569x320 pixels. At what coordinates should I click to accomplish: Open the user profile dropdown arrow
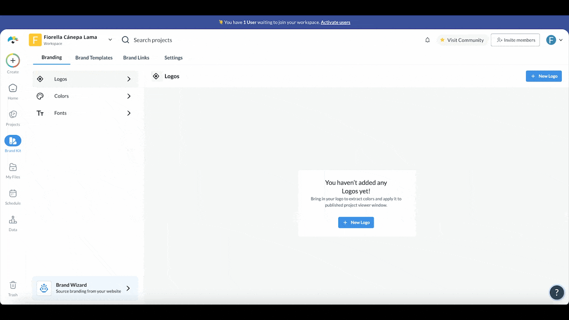(561, 40)
